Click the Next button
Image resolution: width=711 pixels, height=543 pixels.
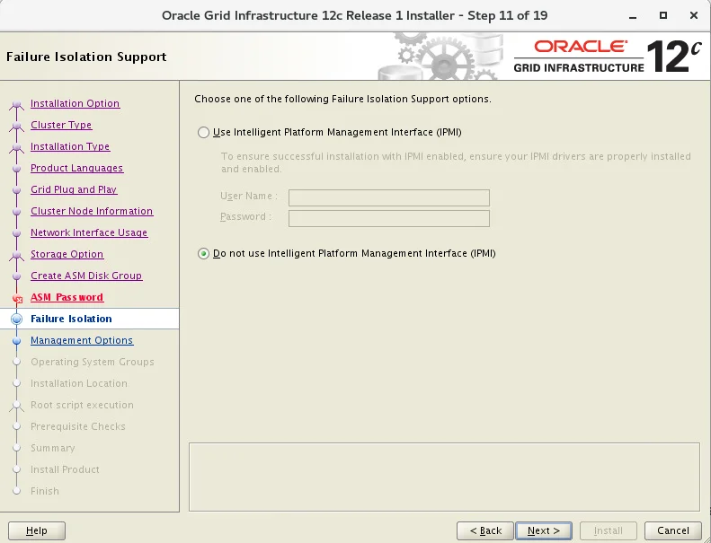(544, 530)
